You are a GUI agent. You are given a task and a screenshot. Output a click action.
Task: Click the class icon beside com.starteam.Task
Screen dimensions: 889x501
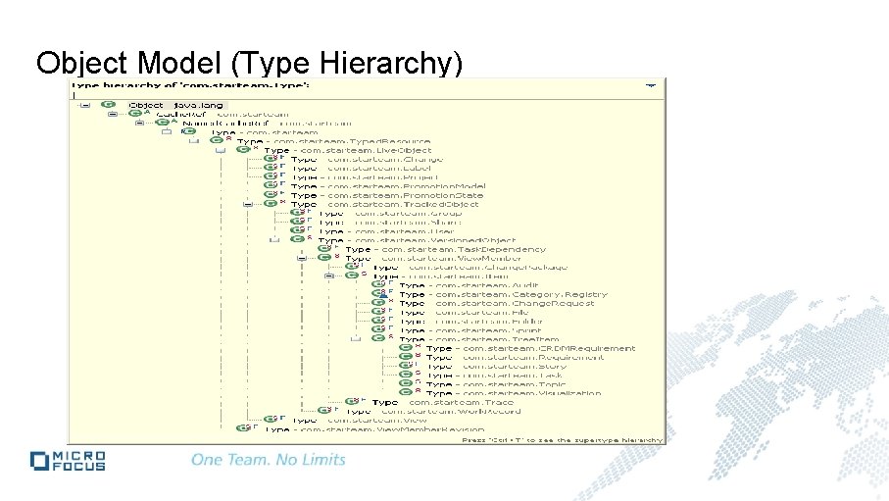[406, 375]
